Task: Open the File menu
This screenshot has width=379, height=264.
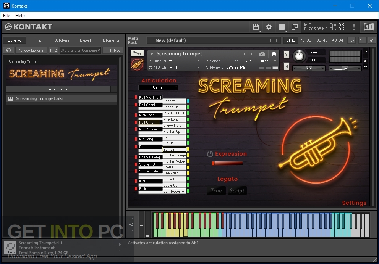Action: point(6,15)
